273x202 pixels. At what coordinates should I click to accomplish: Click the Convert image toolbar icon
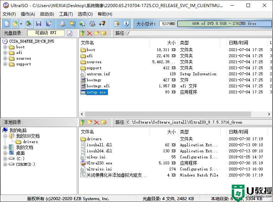click(83, 23)
